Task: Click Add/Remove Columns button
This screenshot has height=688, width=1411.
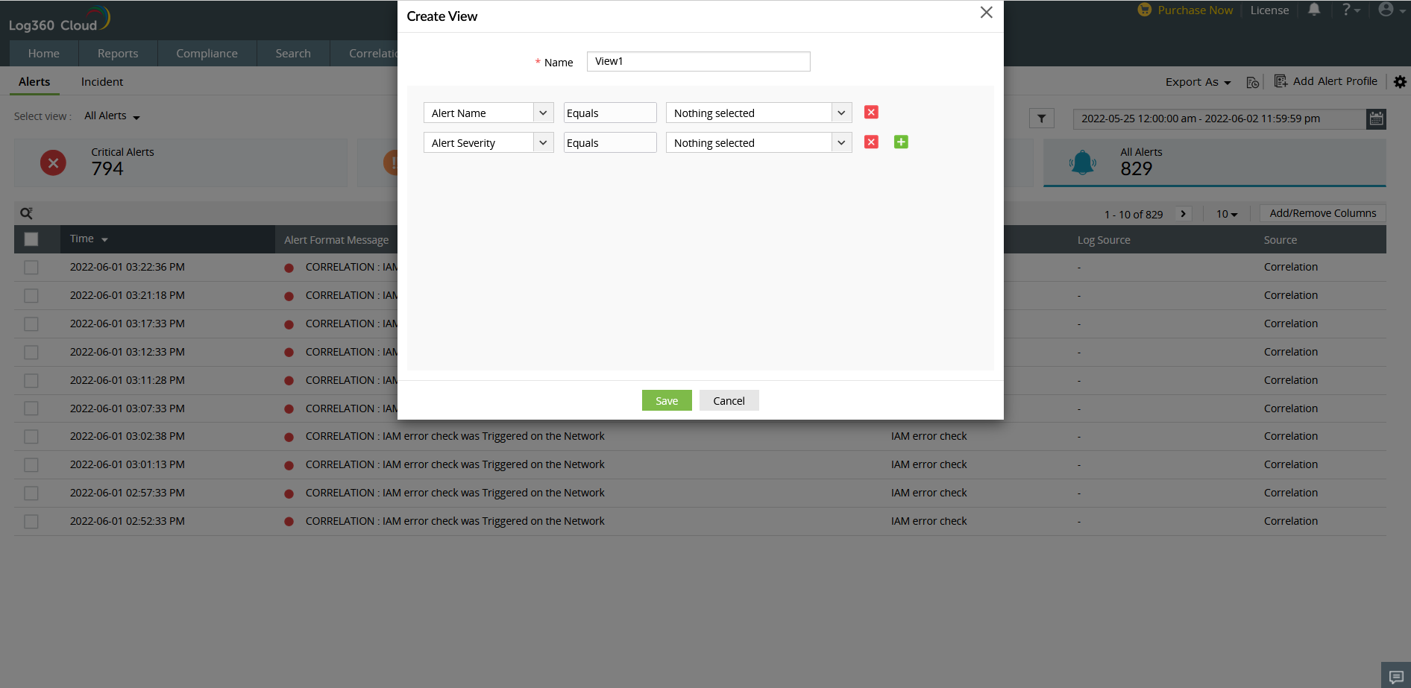Action: click(x=1323, y=213)
